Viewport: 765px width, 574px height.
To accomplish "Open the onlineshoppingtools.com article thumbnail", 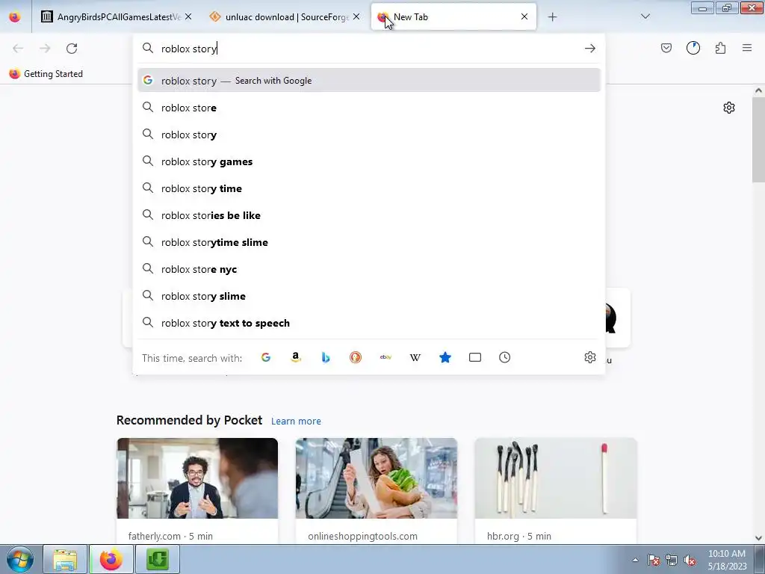I will tap(377, 478).
